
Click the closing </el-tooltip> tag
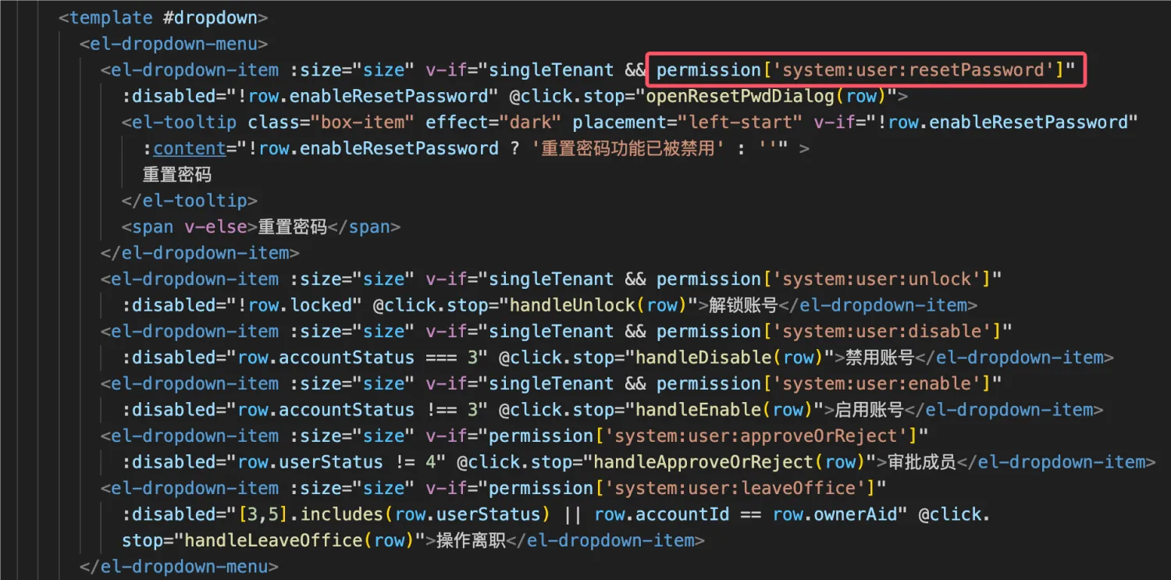[190, 201]
